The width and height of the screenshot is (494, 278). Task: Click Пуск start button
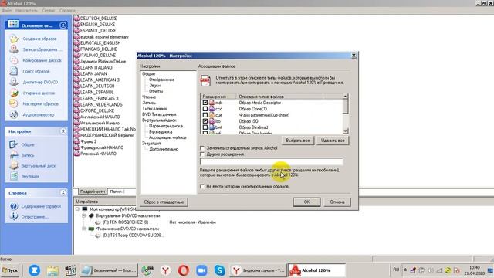[10, 270]
